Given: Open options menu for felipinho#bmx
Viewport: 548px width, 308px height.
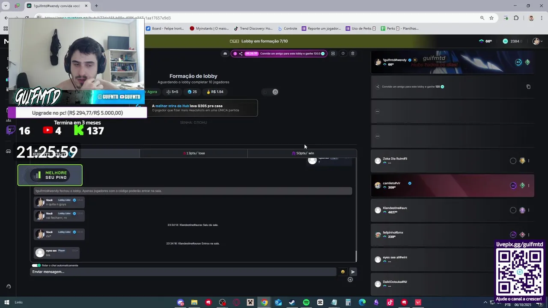Looking at the screenshot, I should (529, 235).
